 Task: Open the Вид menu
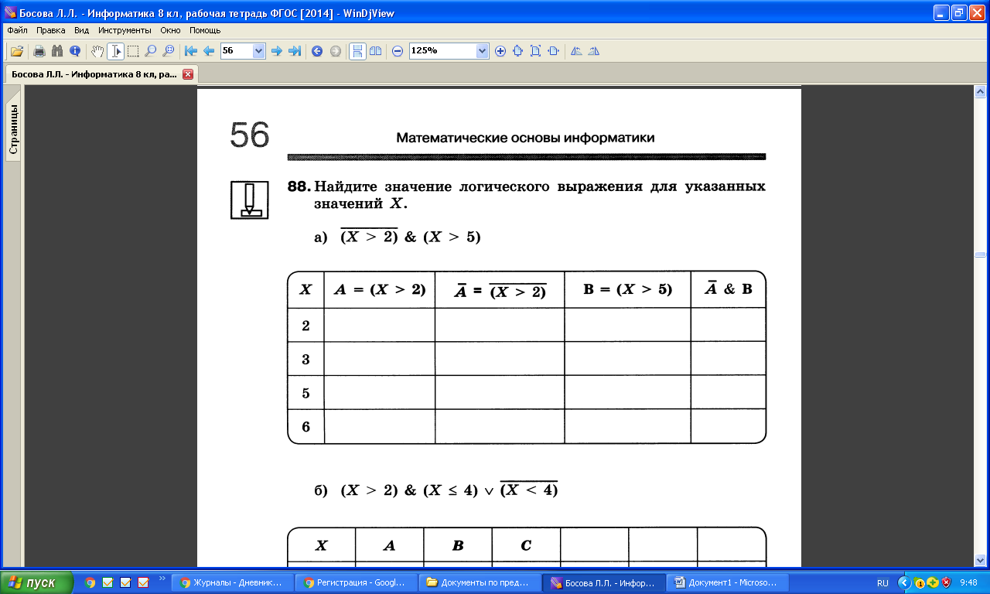pyautogui.click(x=82, y=30)
